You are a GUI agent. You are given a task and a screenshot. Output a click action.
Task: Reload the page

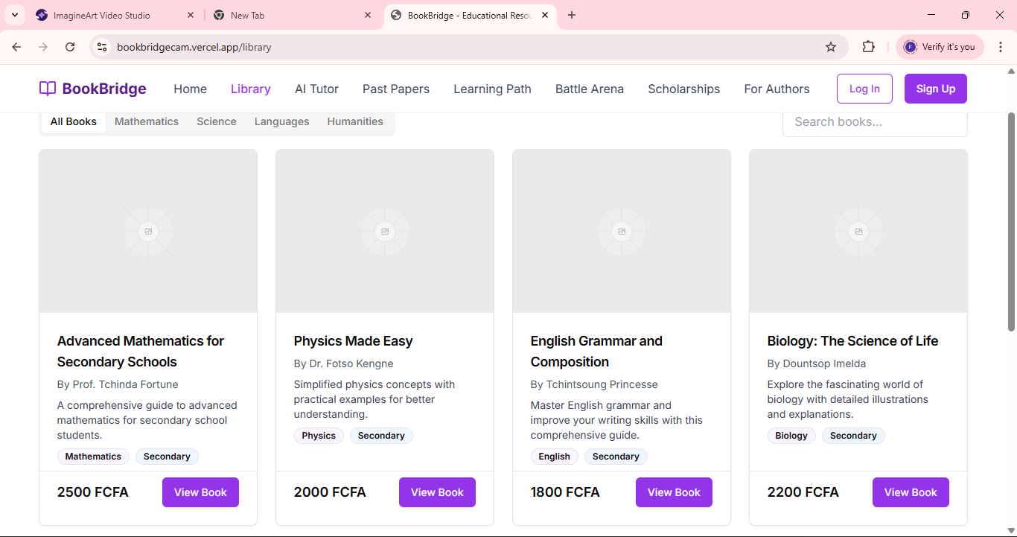tap(70, 47)
